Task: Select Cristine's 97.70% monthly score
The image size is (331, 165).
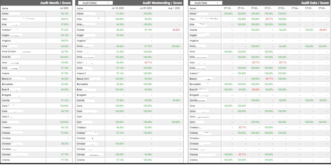Action: [x=65, y=160]
